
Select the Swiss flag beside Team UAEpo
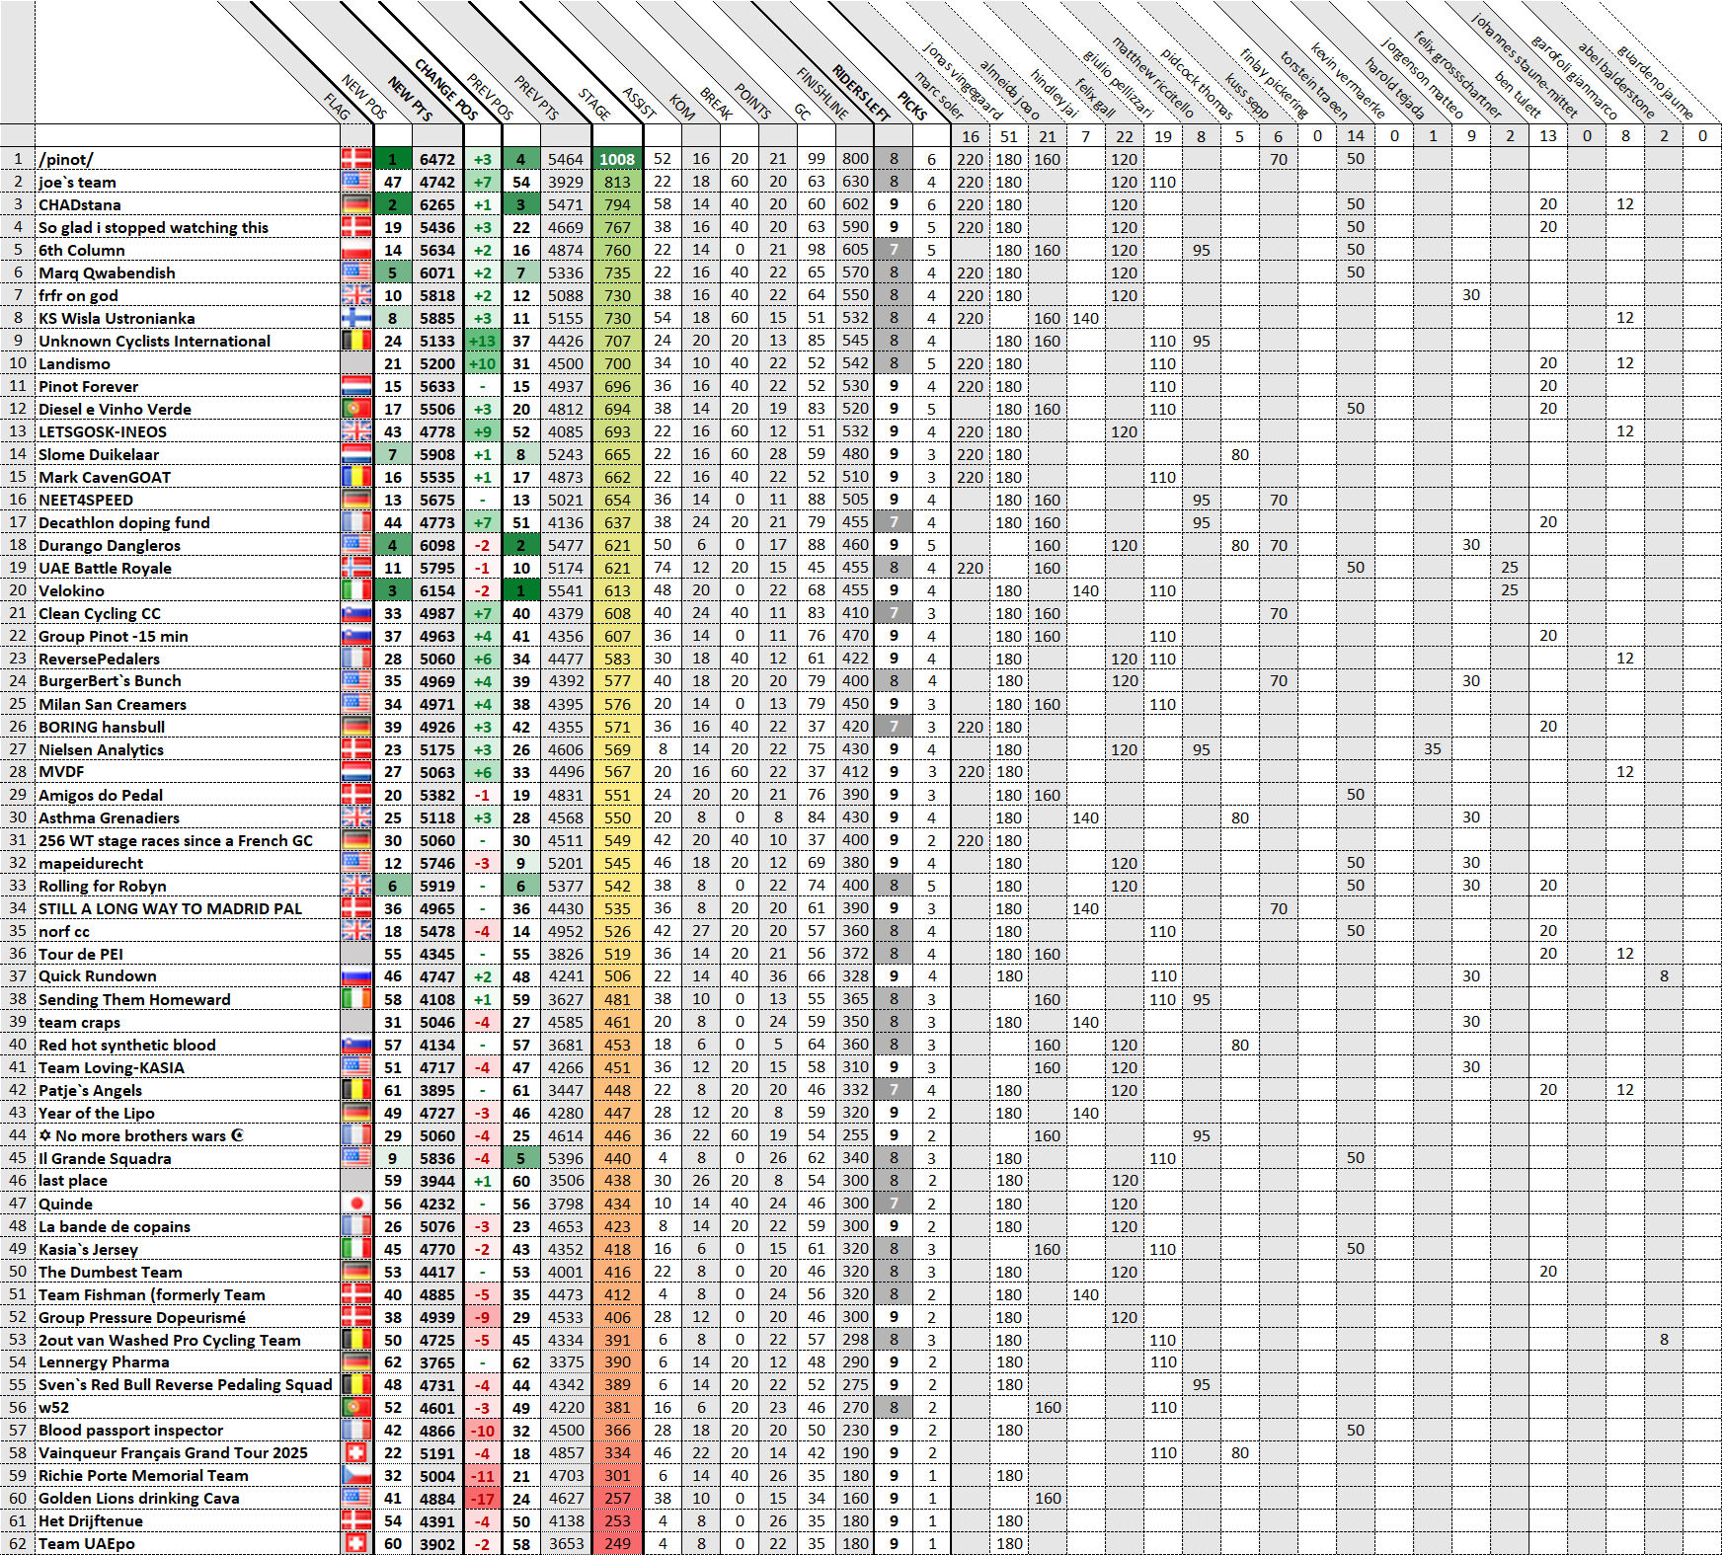356,1544
